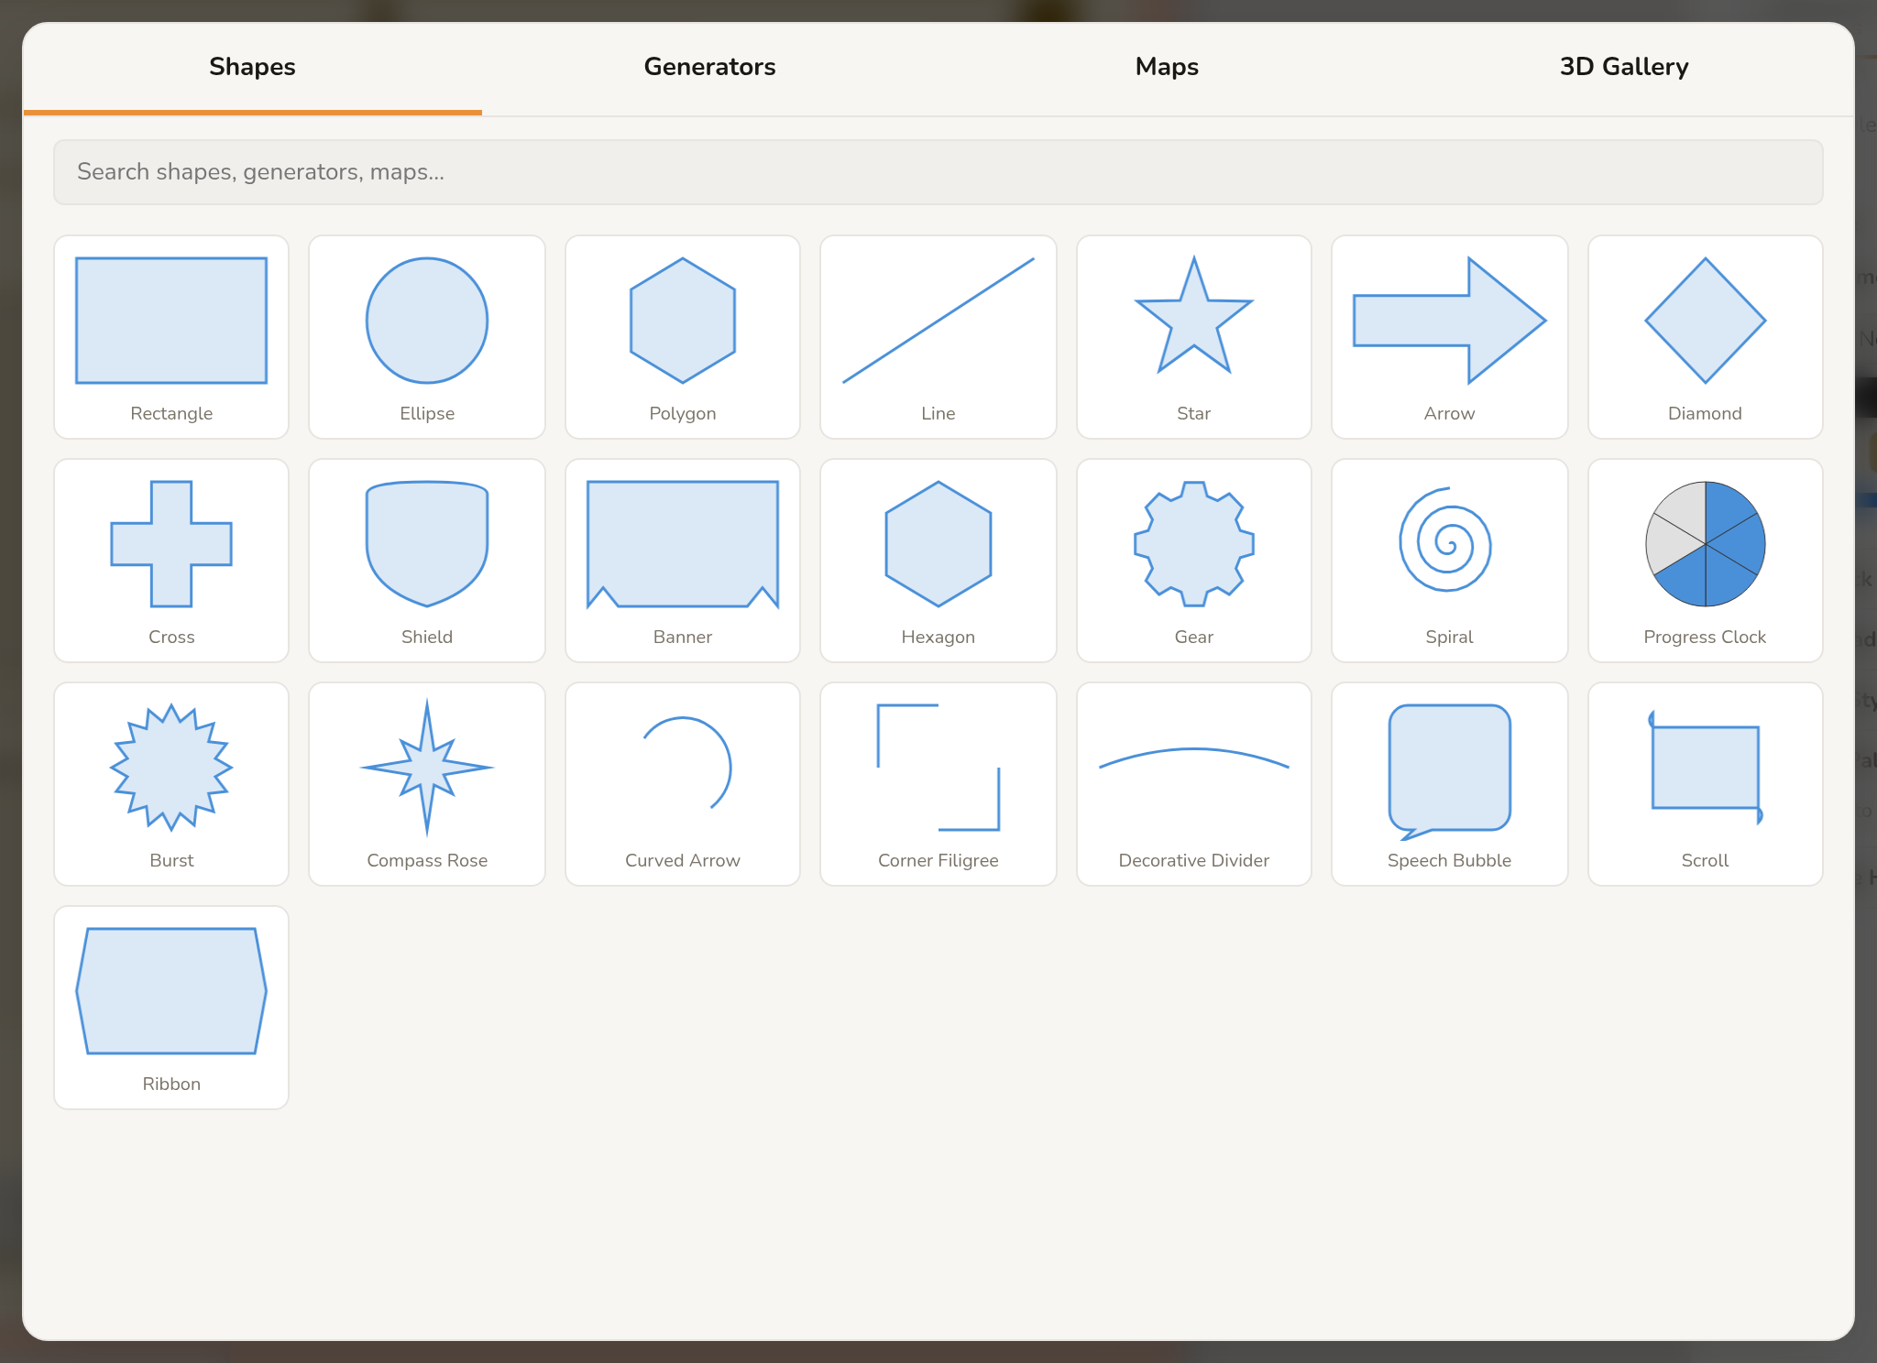Insert an Ellipse shape

[427, 337]
